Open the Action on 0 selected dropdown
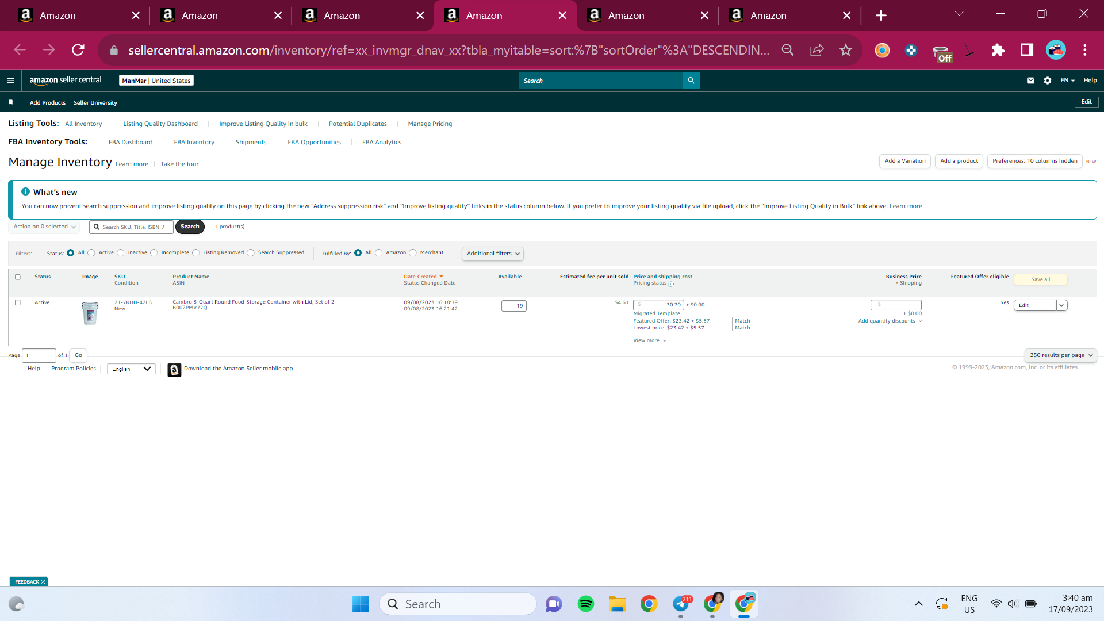Screen dimensions: 1104x621 click(x=44, y=227)
